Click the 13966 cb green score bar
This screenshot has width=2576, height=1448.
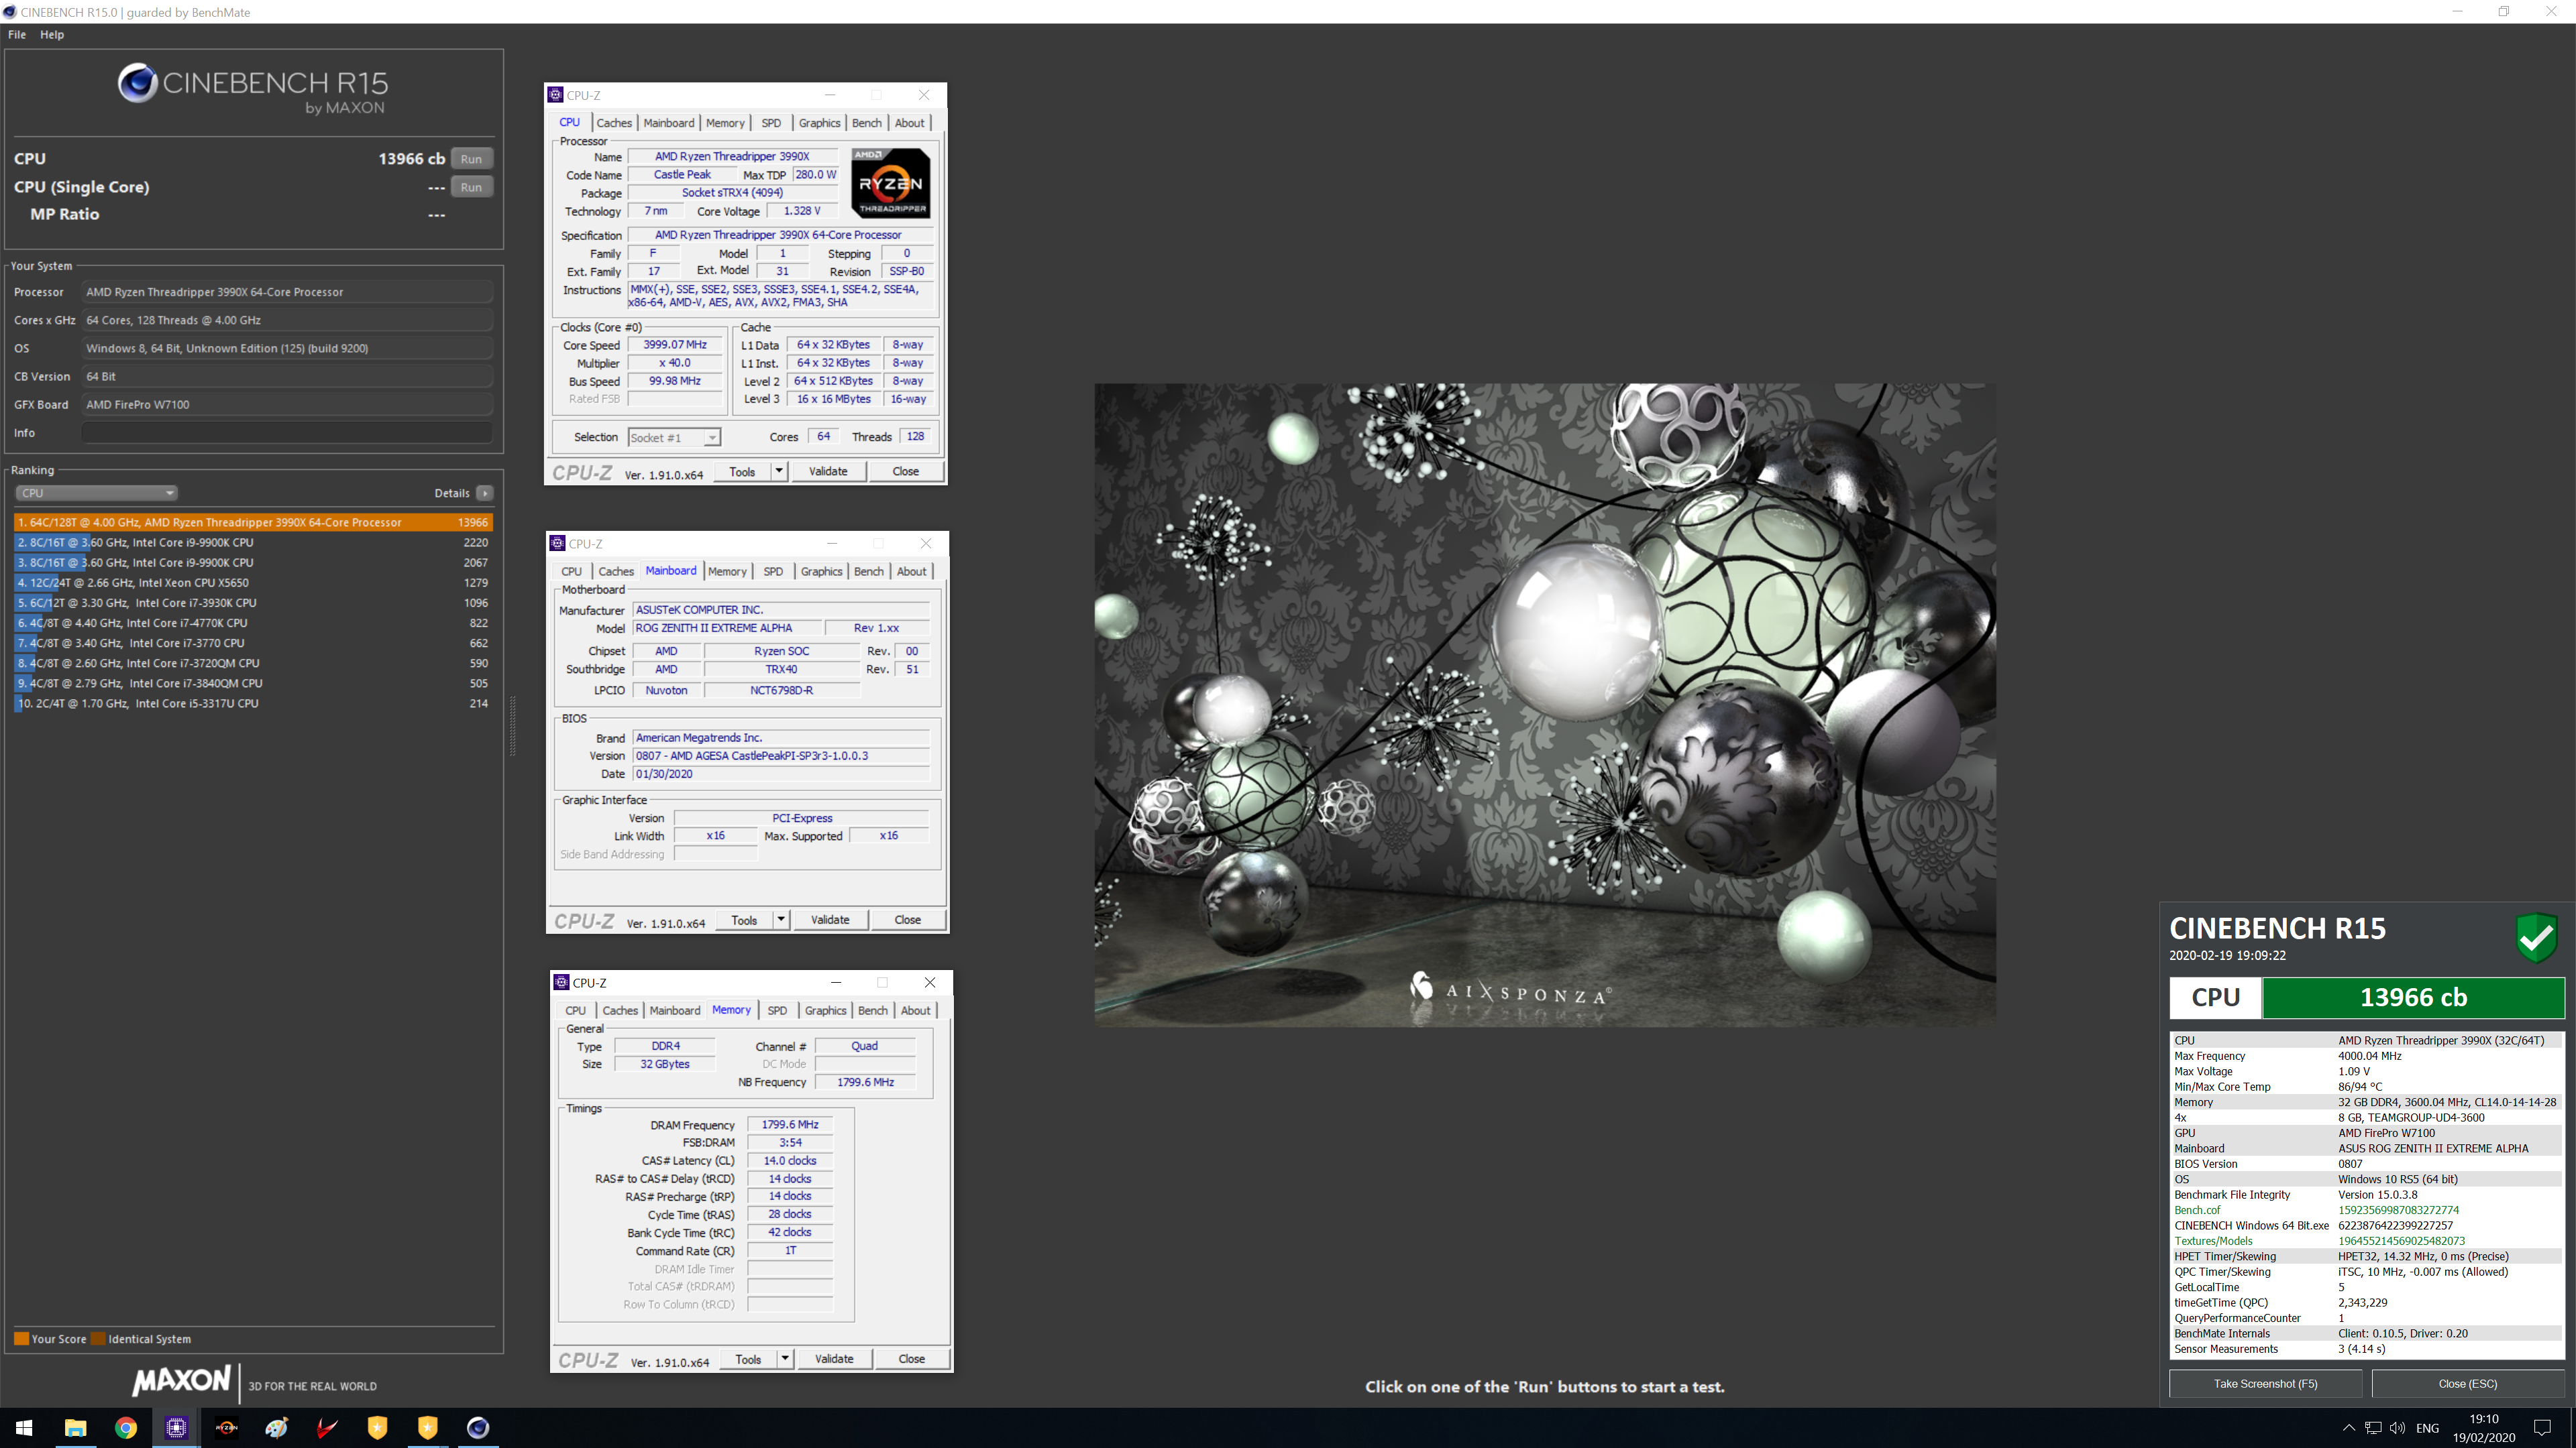pyautogui.click(x=2413, y=998)
